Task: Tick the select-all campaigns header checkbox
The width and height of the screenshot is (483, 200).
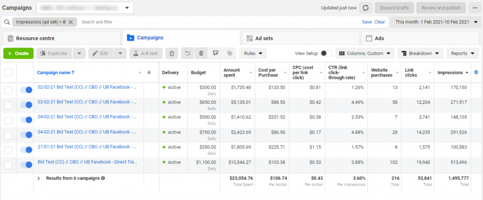Action: (x=8, y=72)
